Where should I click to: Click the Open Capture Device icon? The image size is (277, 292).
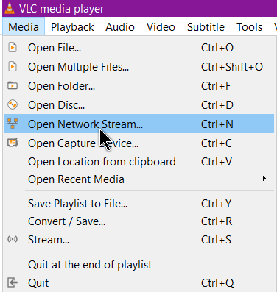(x=13, y=143)
